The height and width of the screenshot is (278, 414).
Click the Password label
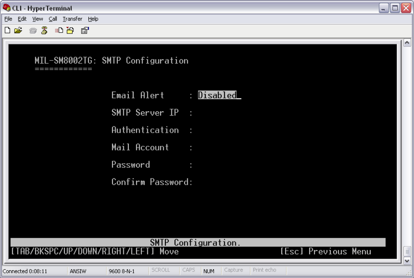(131, 165)
